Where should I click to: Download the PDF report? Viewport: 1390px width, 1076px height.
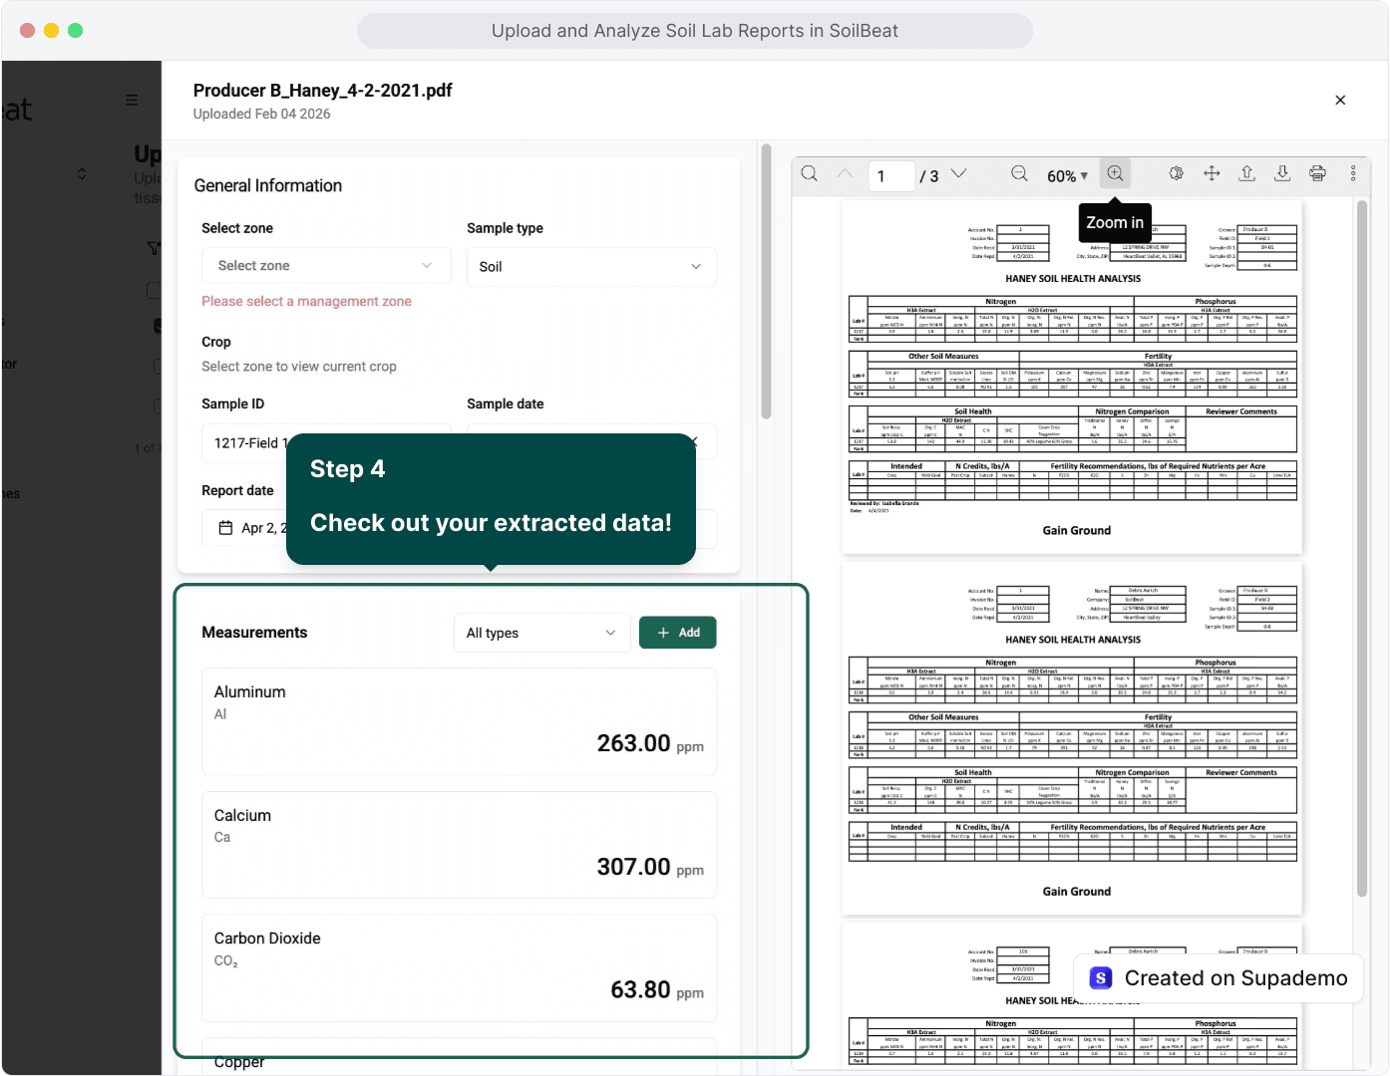pyautogui.click(x=1282, y=173)
